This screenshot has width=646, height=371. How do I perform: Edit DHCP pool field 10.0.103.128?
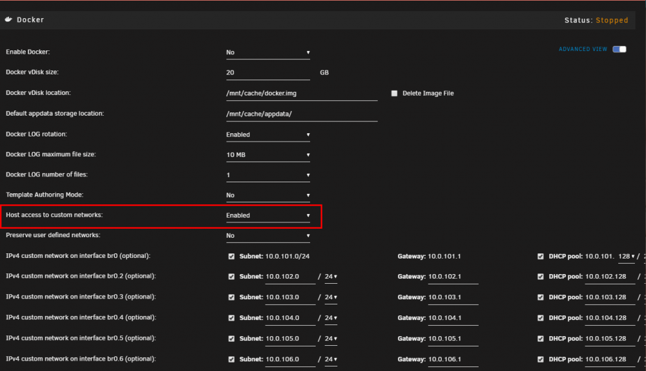610,297
